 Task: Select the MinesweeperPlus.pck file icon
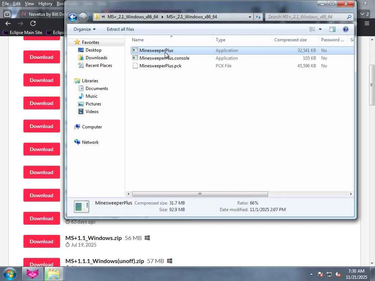[135, 66]
